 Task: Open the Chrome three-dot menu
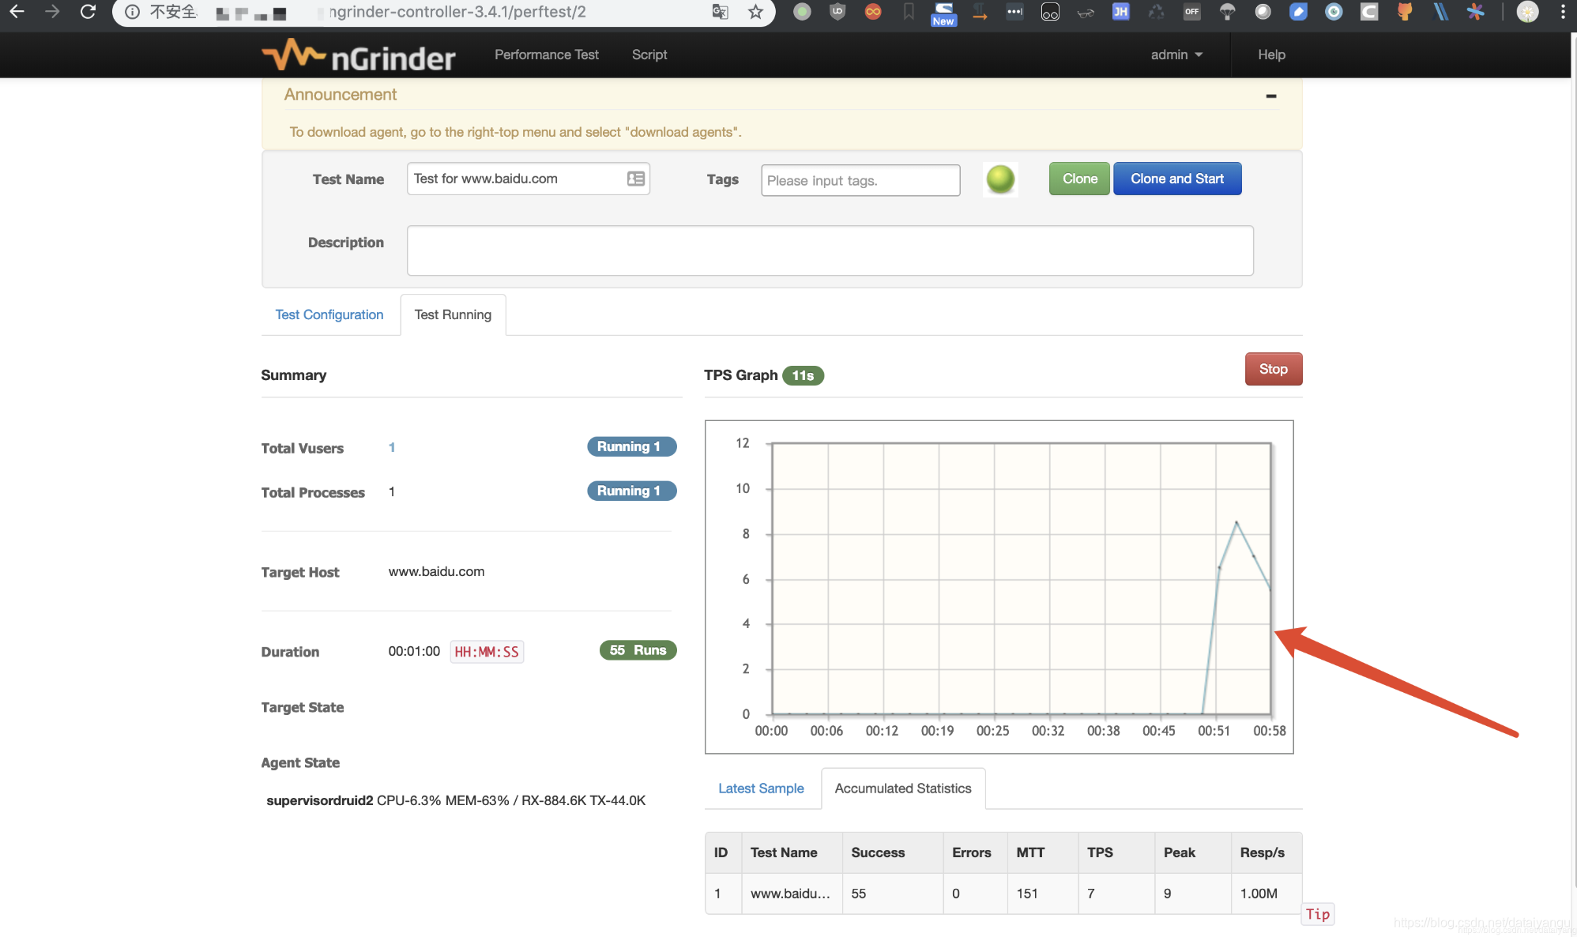point(1562,12)
